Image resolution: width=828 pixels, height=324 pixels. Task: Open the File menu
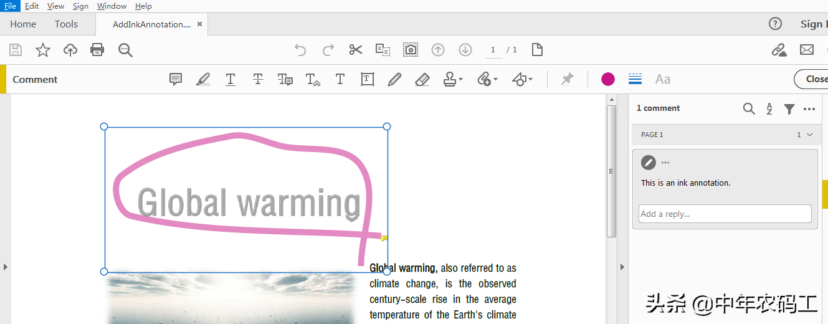pyautogui.click(x=10, y=6)
